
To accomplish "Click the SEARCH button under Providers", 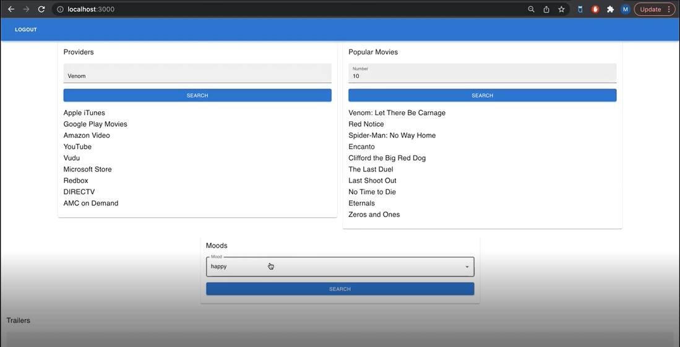I will click(x=197, y=95).
